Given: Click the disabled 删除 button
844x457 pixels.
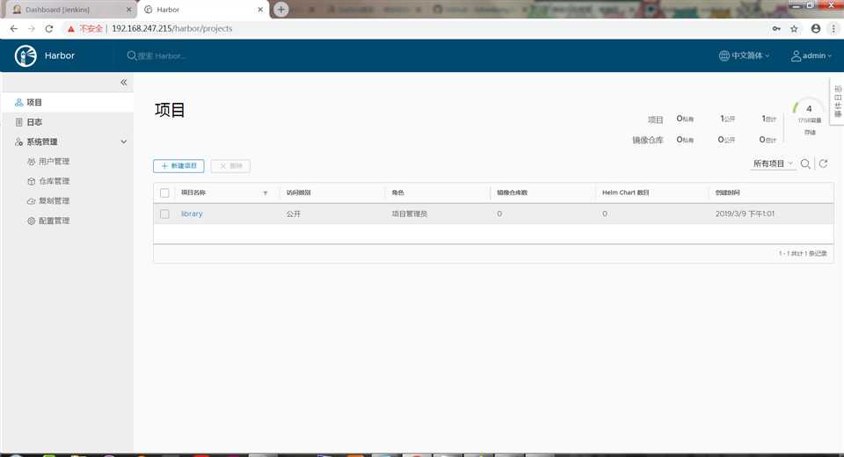Looking at the screenshot, I should pyautogui.click(x=230, y=166).
